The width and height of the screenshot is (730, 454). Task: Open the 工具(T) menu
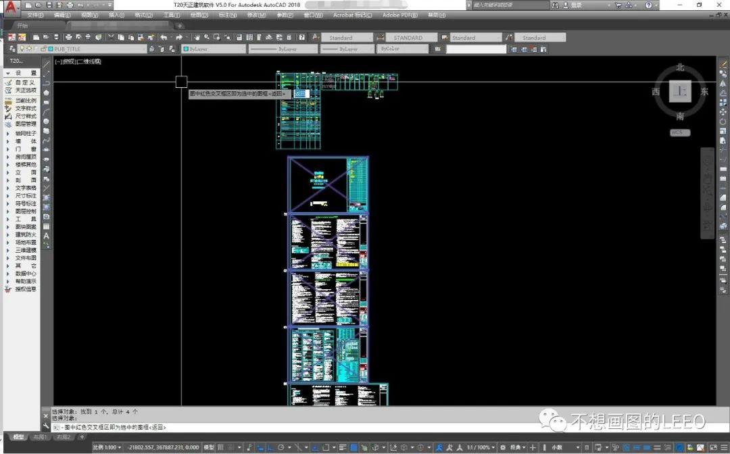click(172, 16)
